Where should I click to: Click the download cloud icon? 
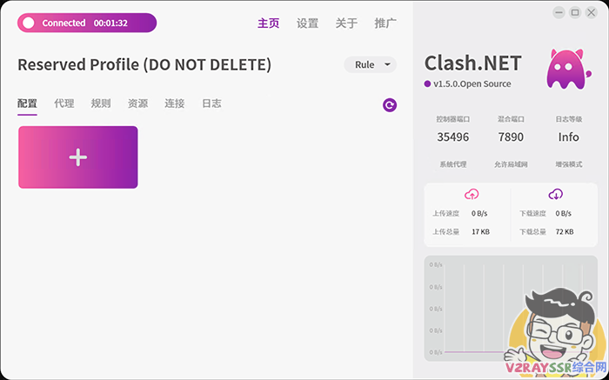(555, 194)
